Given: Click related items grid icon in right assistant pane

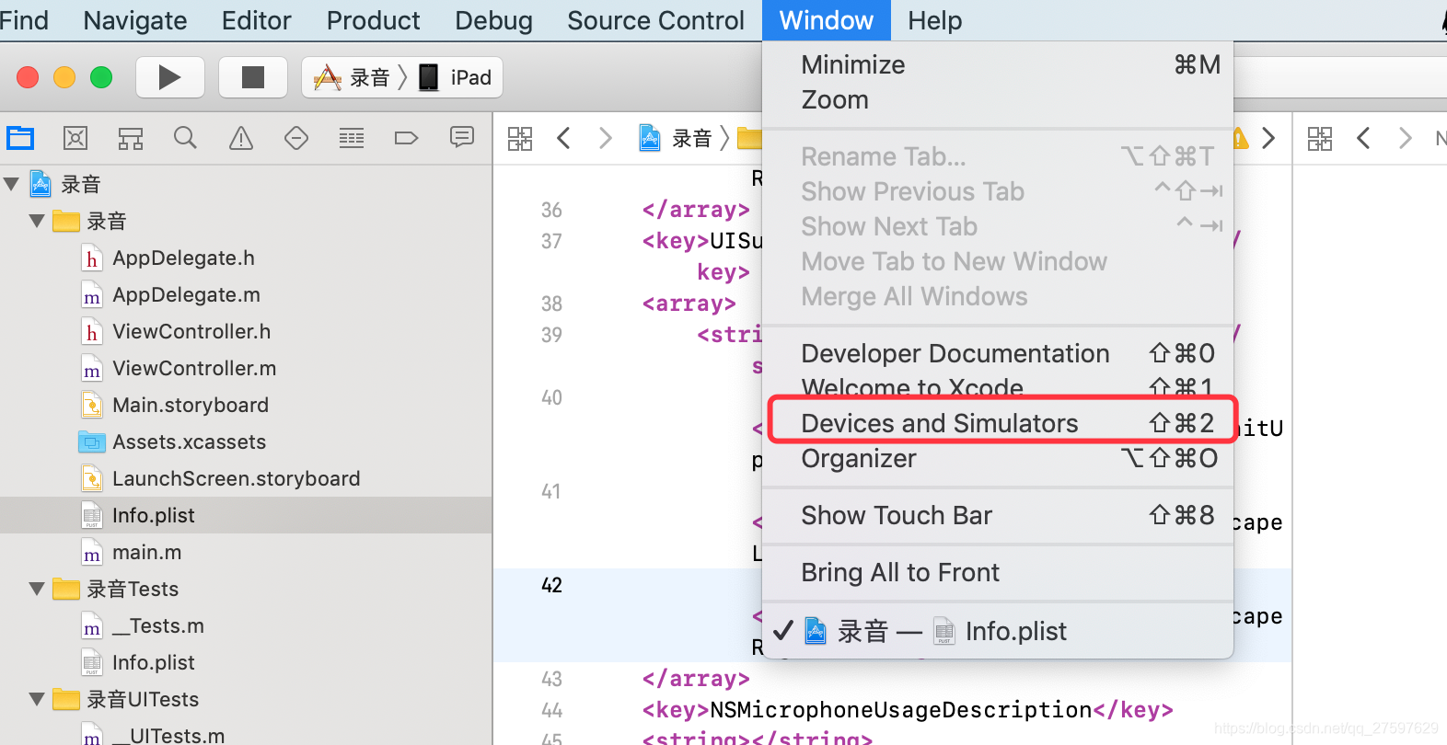Looking at the screenshot, I should 1320,139.
